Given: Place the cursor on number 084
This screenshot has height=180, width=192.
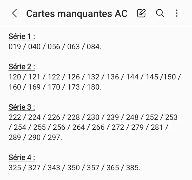Looking at the screenshot, I should pos(93,47).
